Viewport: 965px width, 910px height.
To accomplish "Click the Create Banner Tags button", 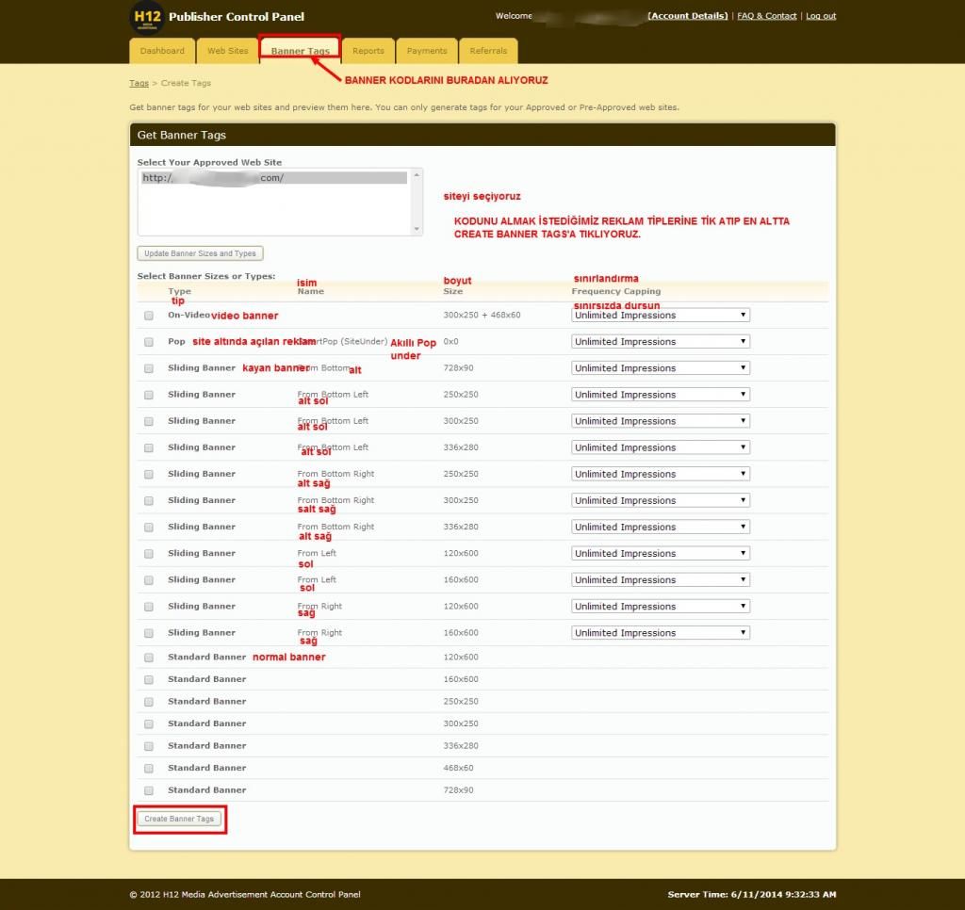I will [x=179, y=819].
